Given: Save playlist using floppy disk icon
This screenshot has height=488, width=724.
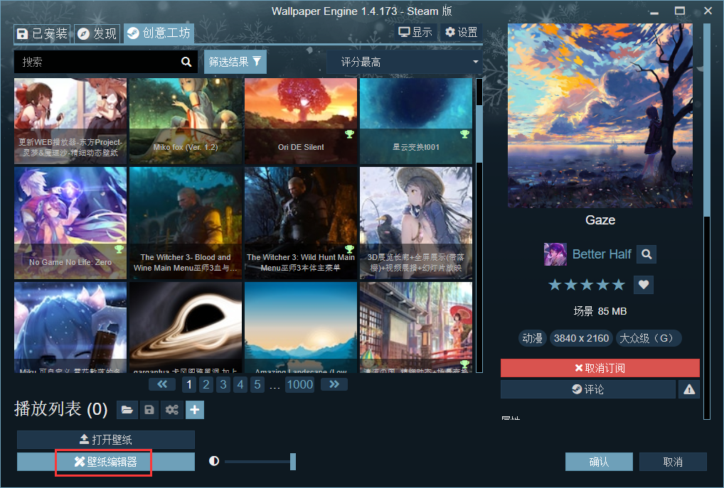Looking at the screenshot, I should [x=149, y=410].
